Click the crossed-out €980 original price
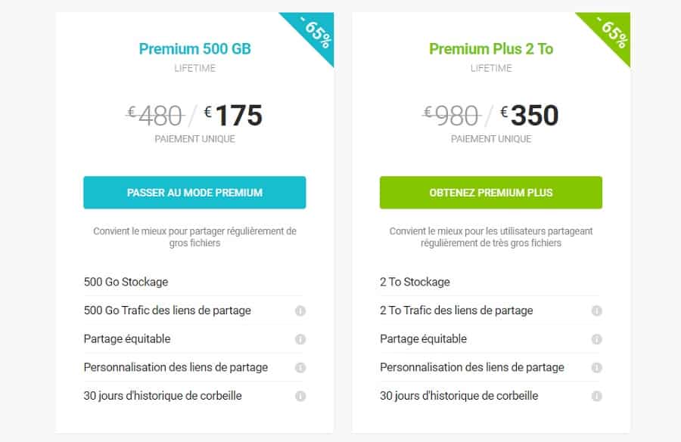Viewport: 681px width, 442px height. (x=451, y=116)
